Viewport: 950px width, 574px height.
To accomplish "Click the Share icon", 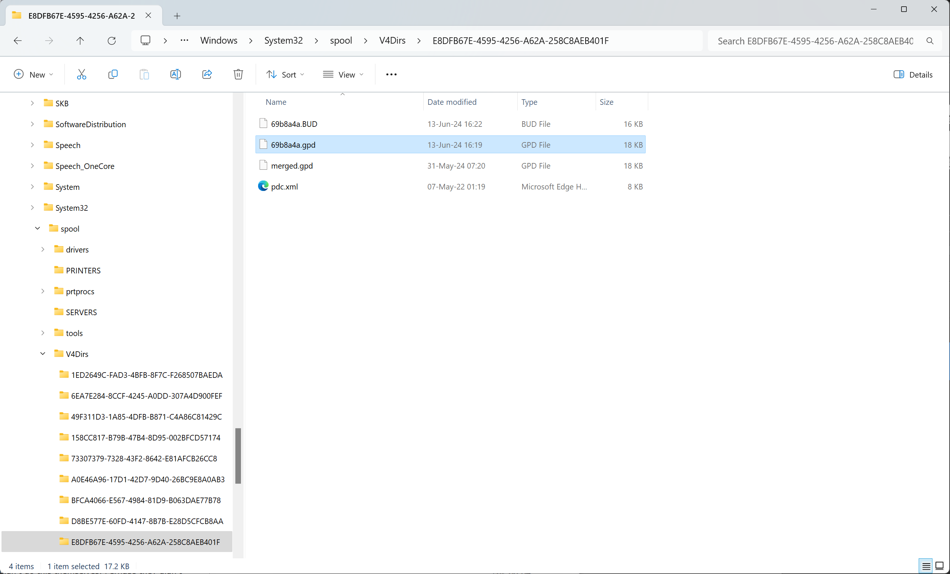I will [207, 74].
